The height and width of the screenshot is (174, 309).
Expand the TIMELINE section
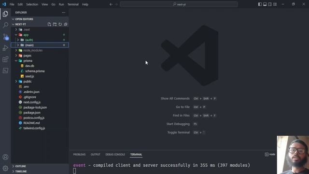tap(40, 171)
